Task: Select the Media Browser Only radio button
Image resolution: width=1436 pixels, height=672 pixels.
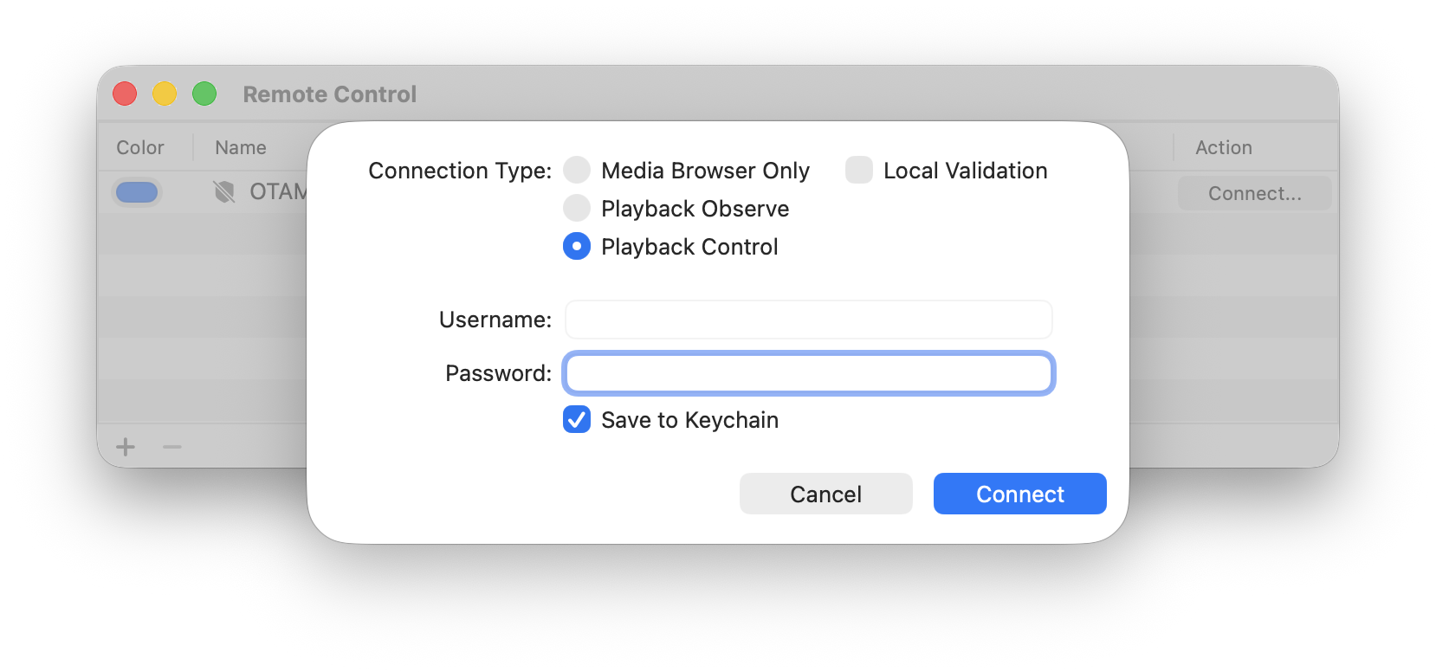Action: point(576,170)
